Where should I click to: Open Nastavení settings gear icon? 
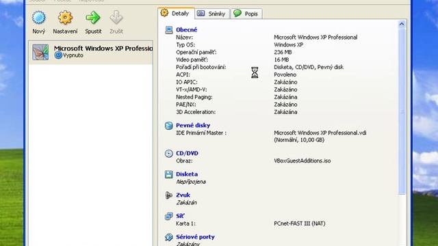coord(65,18)
